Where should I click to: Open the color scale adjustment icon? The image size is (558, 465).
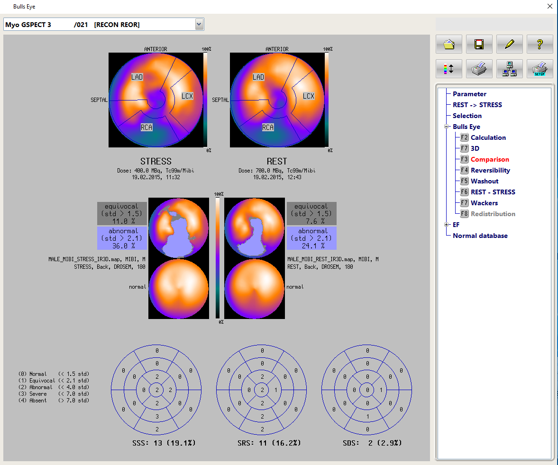click(x=448, y=69)
